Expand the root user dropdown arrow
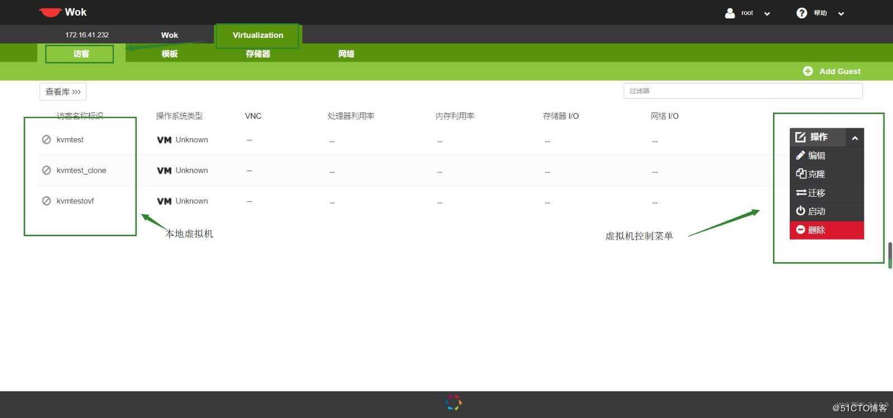Viewport: 893px width, 418px height. click(767, 13)
